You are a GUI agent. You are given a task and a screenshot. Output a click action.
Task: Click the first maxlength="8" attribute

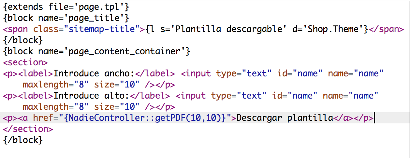click(56, 84)
